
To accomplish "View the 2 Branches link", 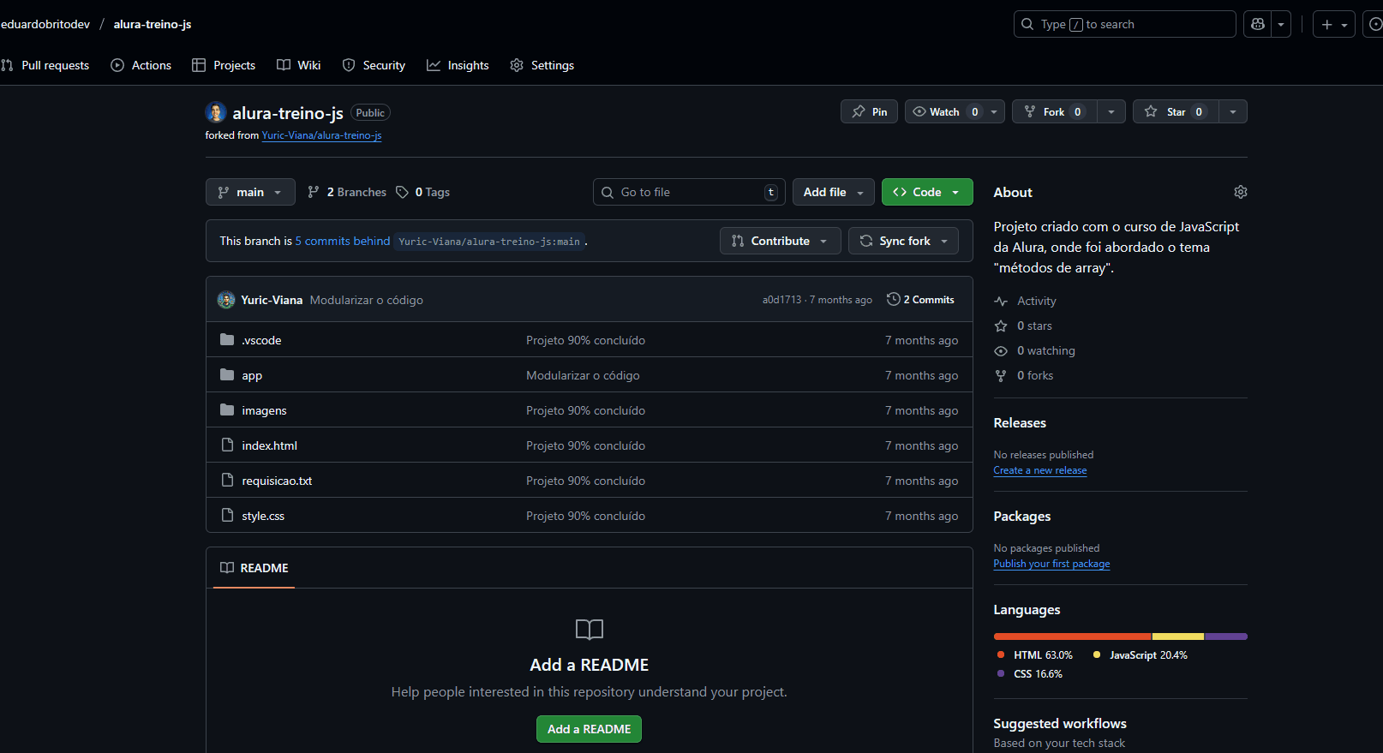I will (347, 192).
